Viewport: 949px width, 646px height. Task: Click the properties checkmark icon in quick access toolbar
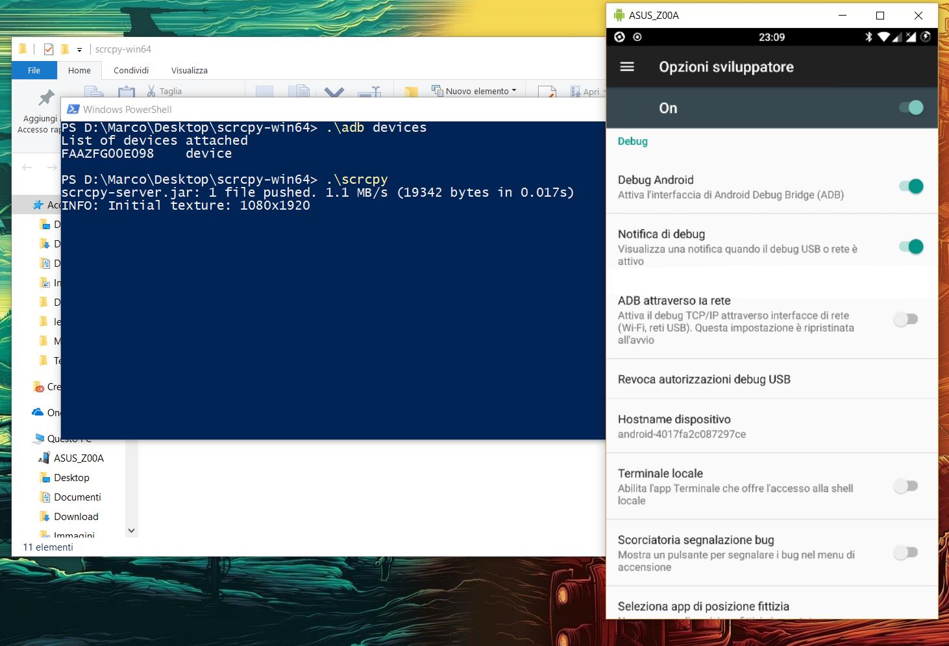tap(49, 49)
